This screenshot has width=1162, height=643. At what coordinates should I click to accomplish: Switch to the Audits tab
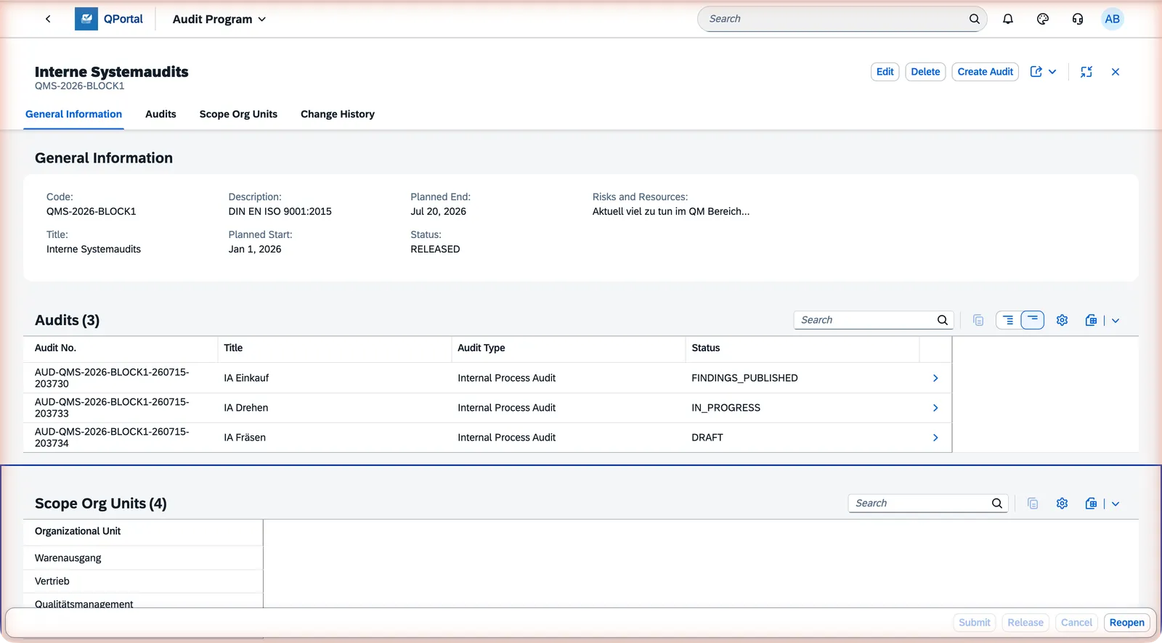161,114
